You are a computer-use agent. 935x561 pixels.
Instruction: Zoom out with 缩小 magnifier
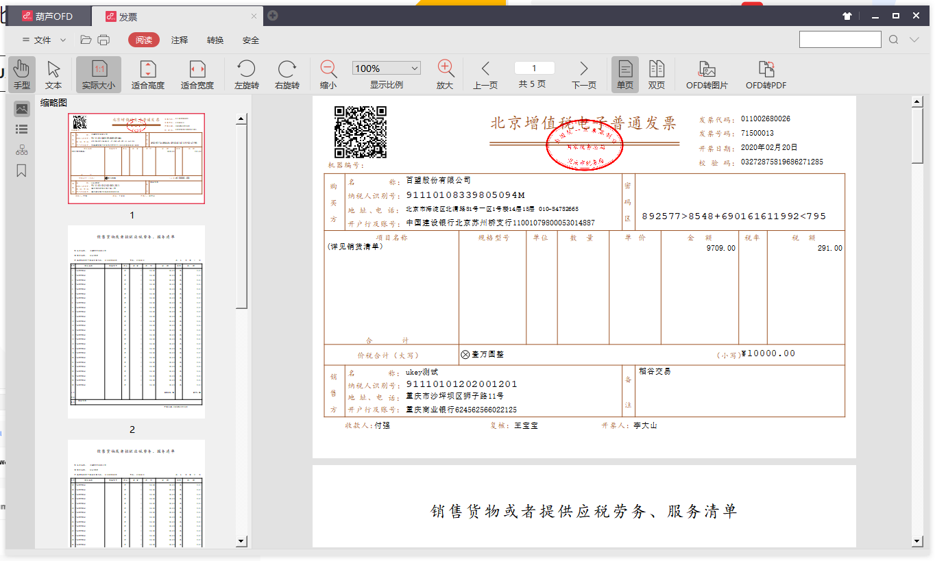pyautogui.click(x=328, y=75)
